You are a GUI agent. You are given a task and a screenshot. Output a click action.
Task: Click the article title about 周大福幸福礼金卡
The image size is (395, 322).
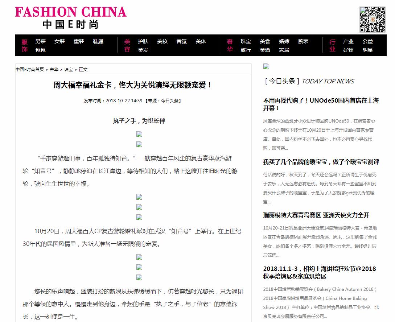pos(133,85)
